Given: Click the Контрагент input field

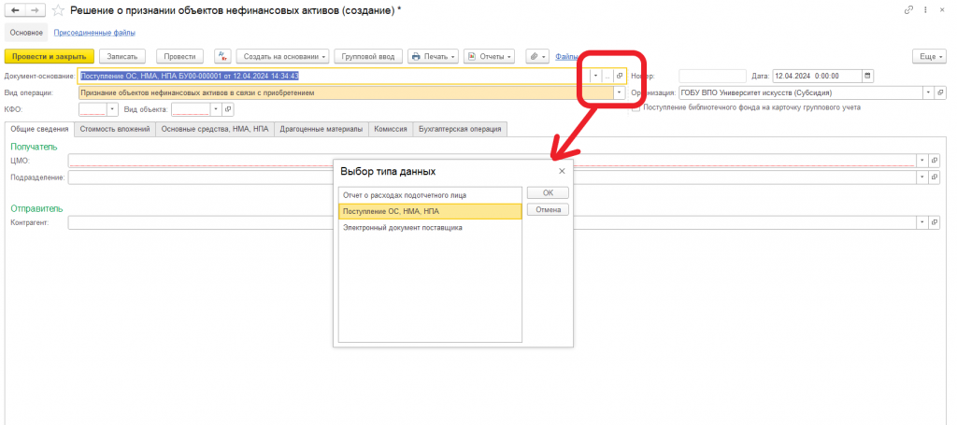Looking at the screenshot, I should pyautogui.click(x=492, y=222).
